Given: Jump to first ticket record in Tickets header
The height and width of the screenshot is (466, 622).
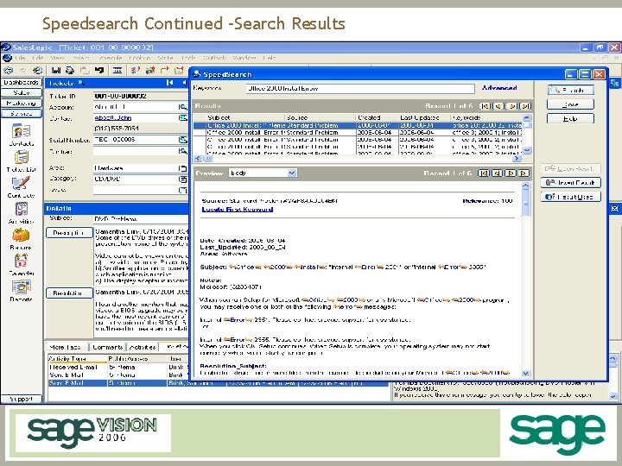Looking at the screenshot, I should [x=169, y=83].
